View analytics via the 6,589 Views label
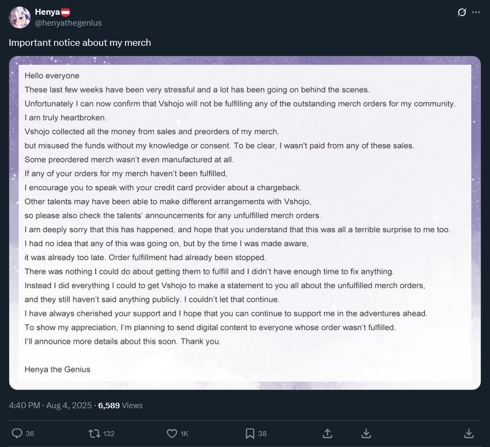 (120, 406)
